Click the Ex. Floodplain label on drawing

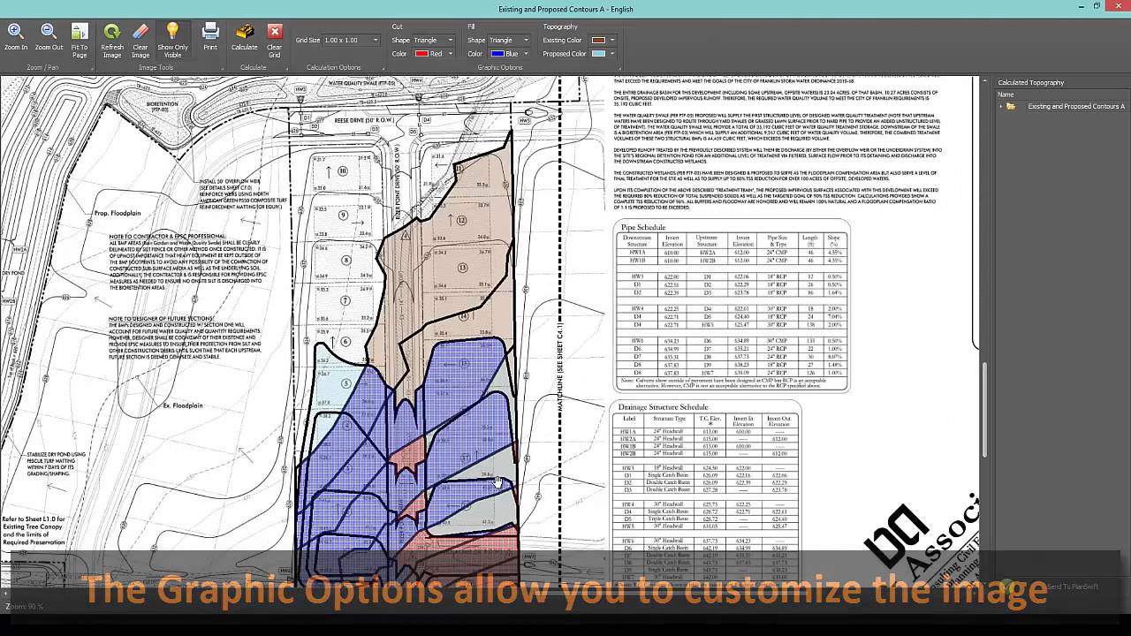pos(183,405)
